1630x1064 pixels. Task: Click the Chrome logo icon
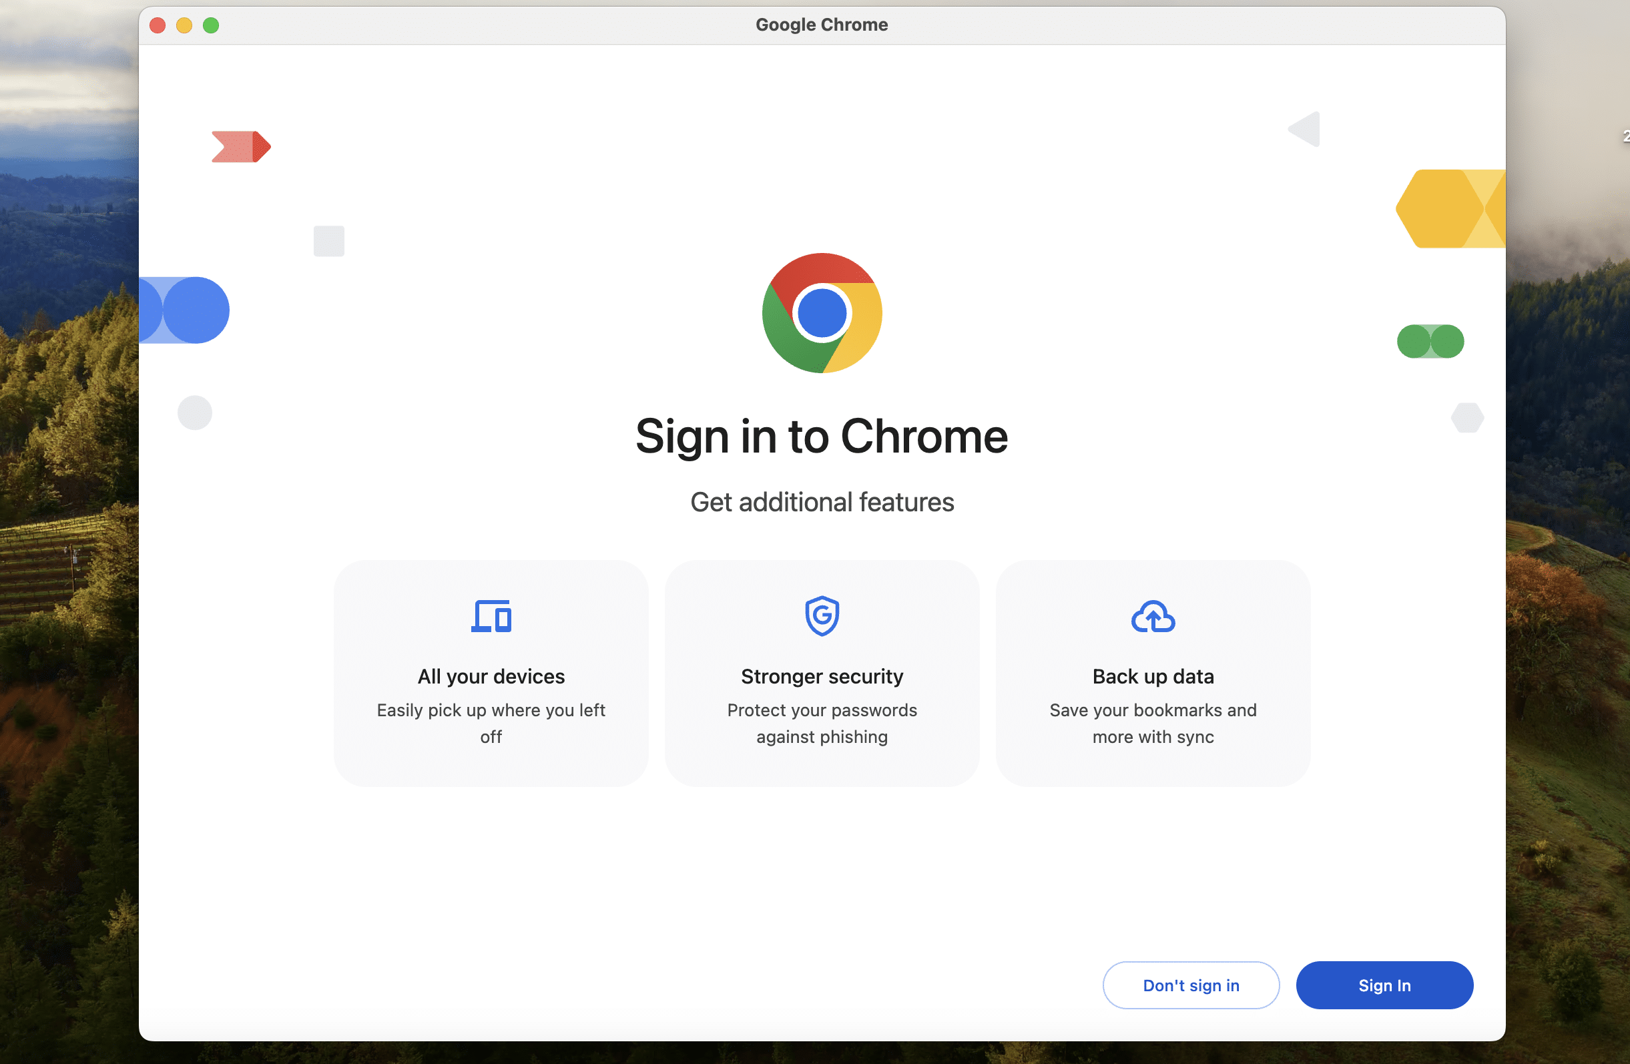[822, 313]
